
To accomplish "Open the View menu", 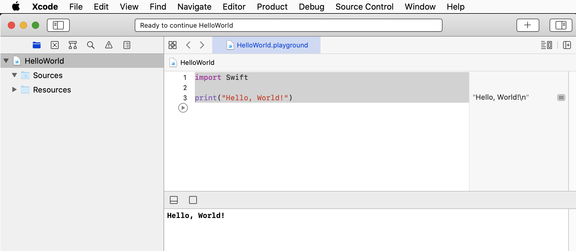I will pos(129,7).
